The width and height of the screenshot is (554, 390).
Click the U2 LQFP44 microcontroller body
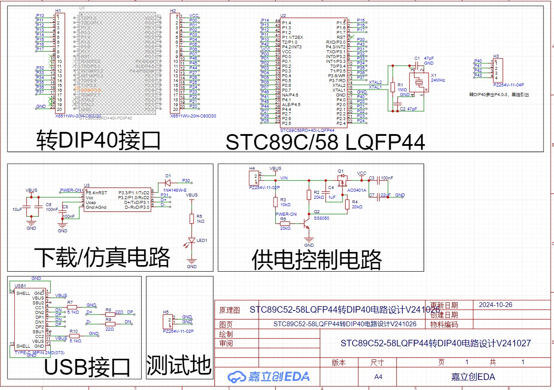click(x=313, y=73)
